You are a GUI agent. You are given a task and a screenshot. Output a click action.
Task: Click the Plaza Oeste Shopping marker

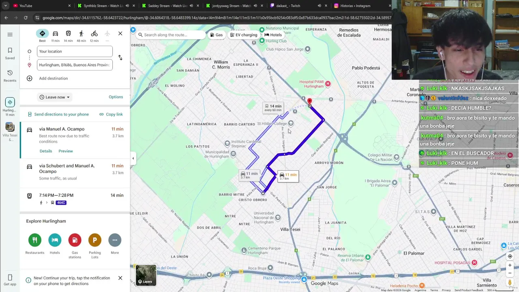(304, 279)
